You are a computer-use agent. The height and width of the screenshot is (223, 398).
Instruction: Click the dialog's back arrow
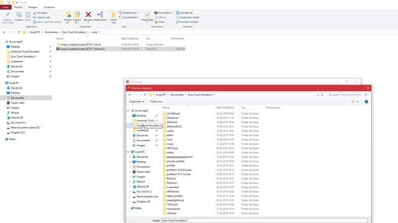click(130, 95)
